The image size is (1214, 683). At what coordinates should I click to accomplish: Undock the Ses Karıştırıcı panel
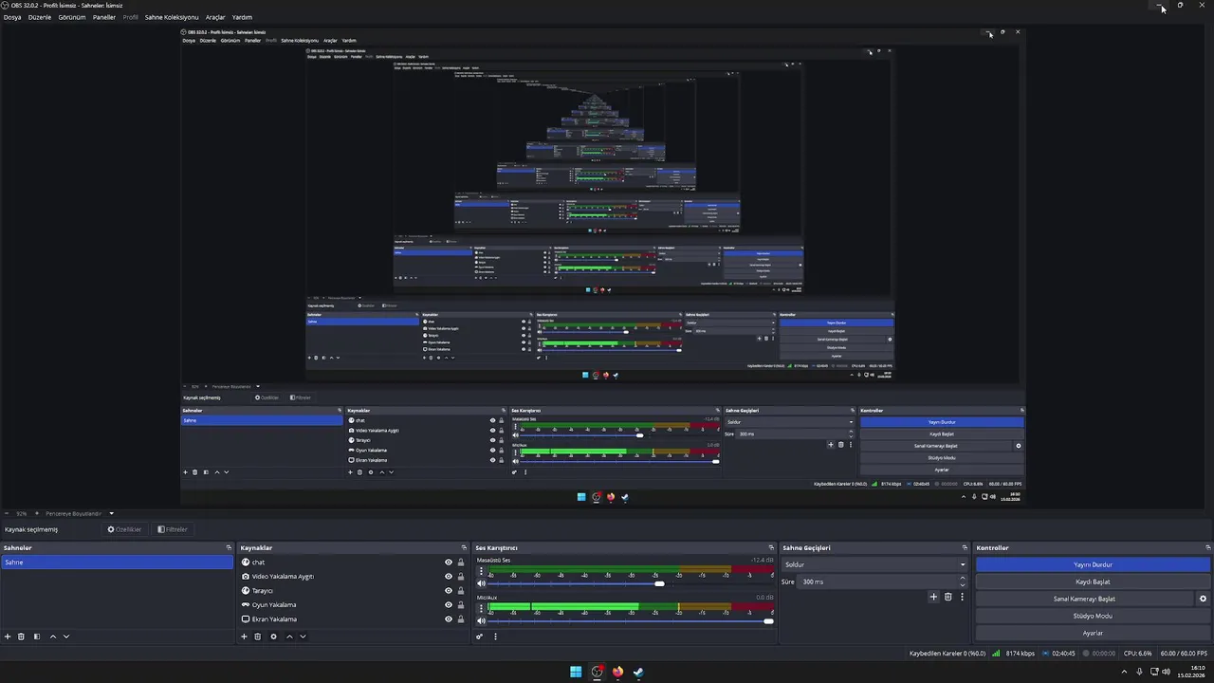772,547
